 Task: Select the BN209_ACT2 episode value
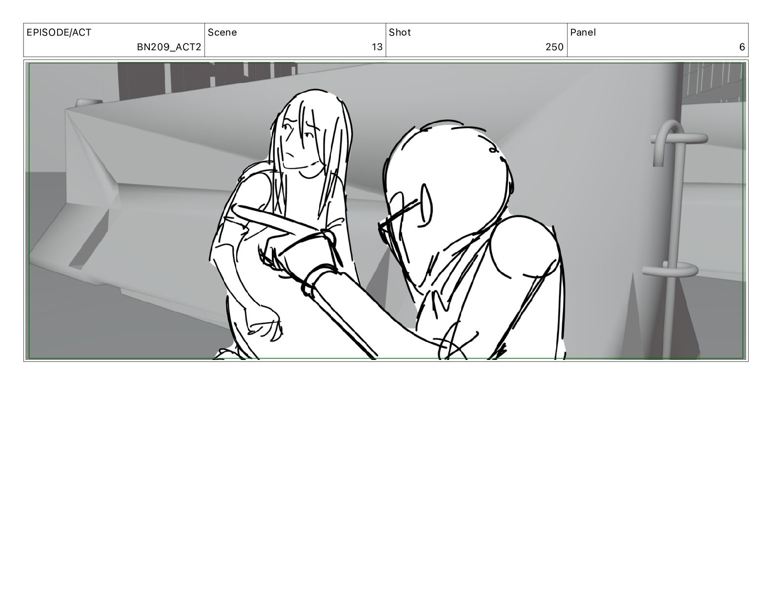[x=169, y=47]
